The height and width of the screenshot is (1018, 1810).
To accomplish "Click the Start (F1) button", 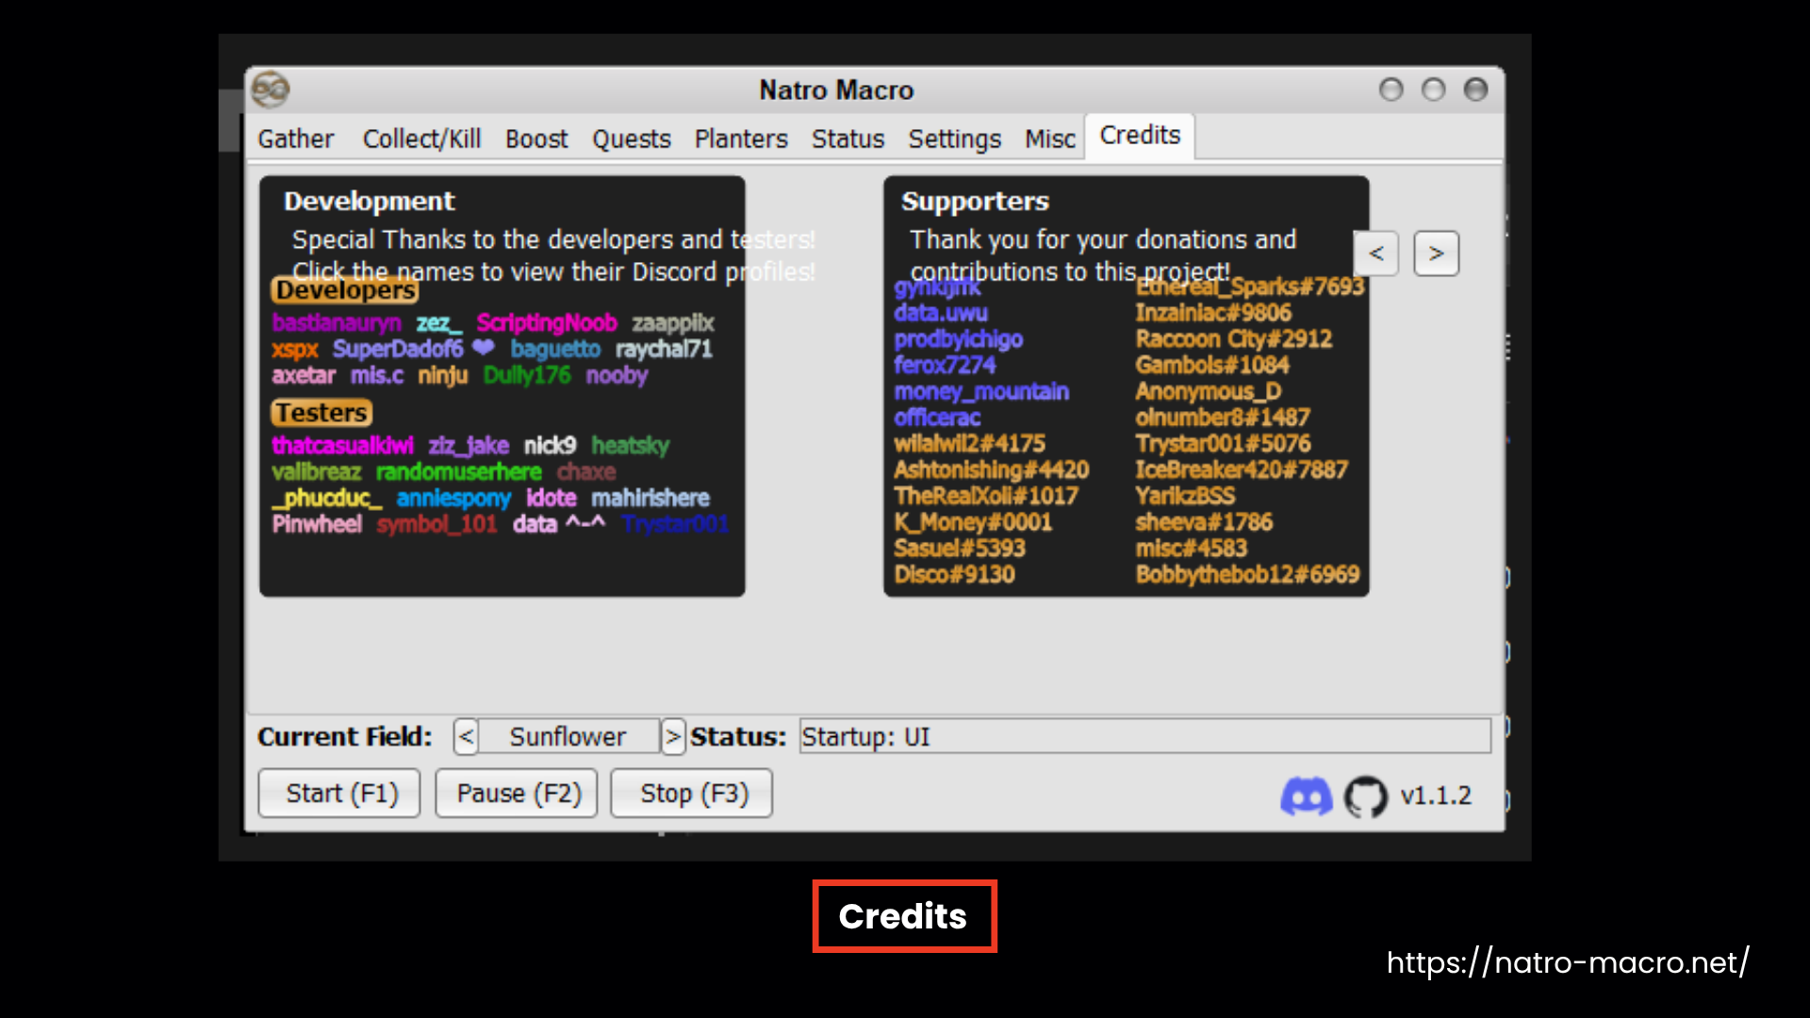I will (339, 794).
